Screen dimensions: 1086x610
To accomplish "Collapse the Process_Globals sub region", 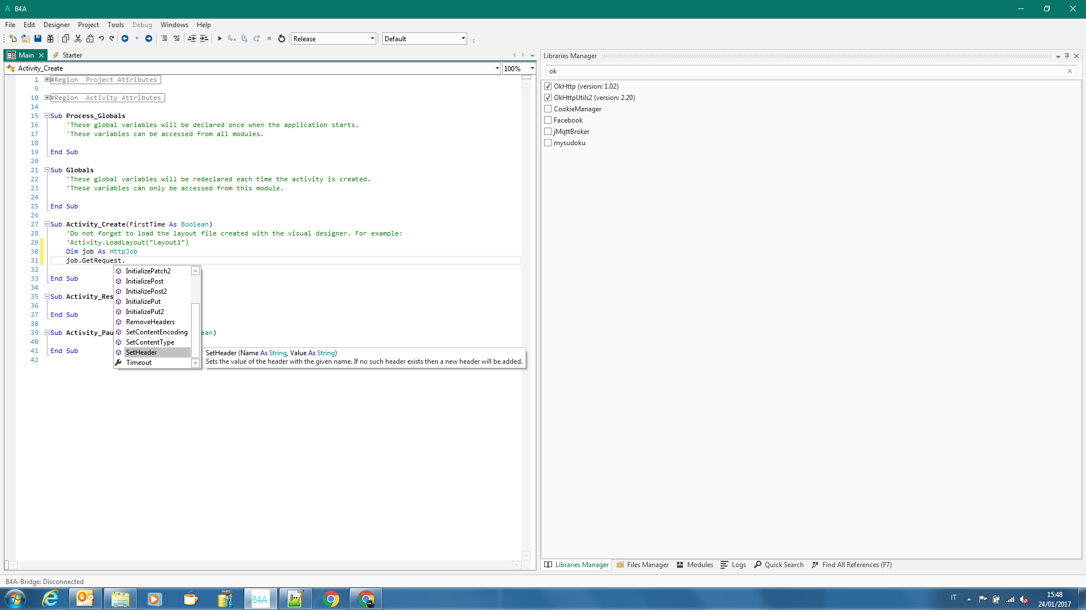I will click(x=48, y=116).
